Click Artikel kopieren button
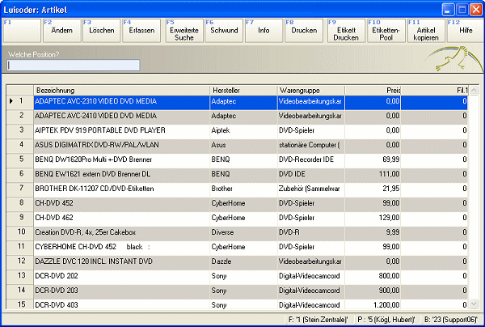The height and width of the screenshot is (327, 485). click(x=425, y=32)
